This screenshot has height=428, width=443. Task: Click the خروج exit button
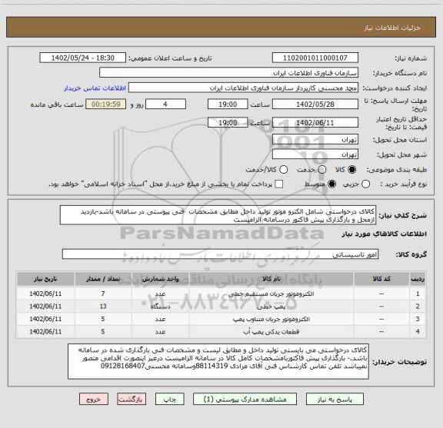click(94, 400)
